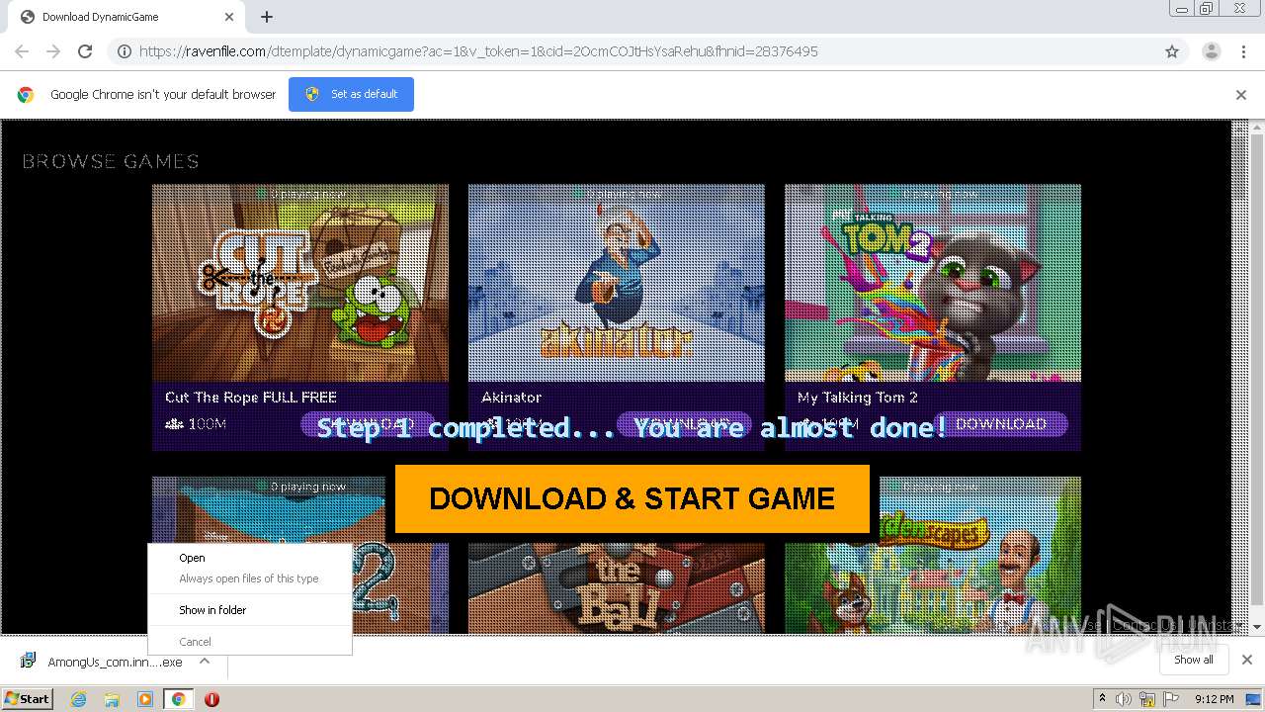Open Windows Media Player on taskbar
The height and width of the screenshot is (712, 1265).
pos(145,699)
